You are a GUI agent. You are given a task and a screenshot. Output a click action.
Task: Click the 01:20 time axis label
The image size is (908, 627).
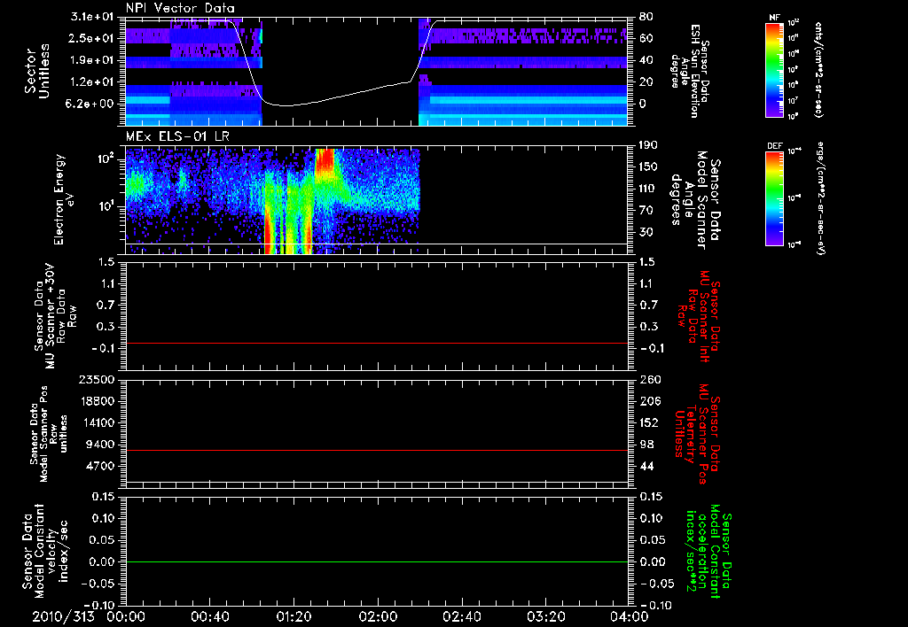click(294, 616)
